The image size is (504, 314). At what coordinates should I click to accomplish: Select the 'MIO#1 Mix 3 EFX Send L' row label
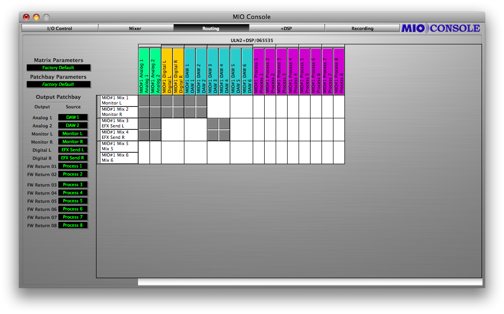tap(119, 124)
